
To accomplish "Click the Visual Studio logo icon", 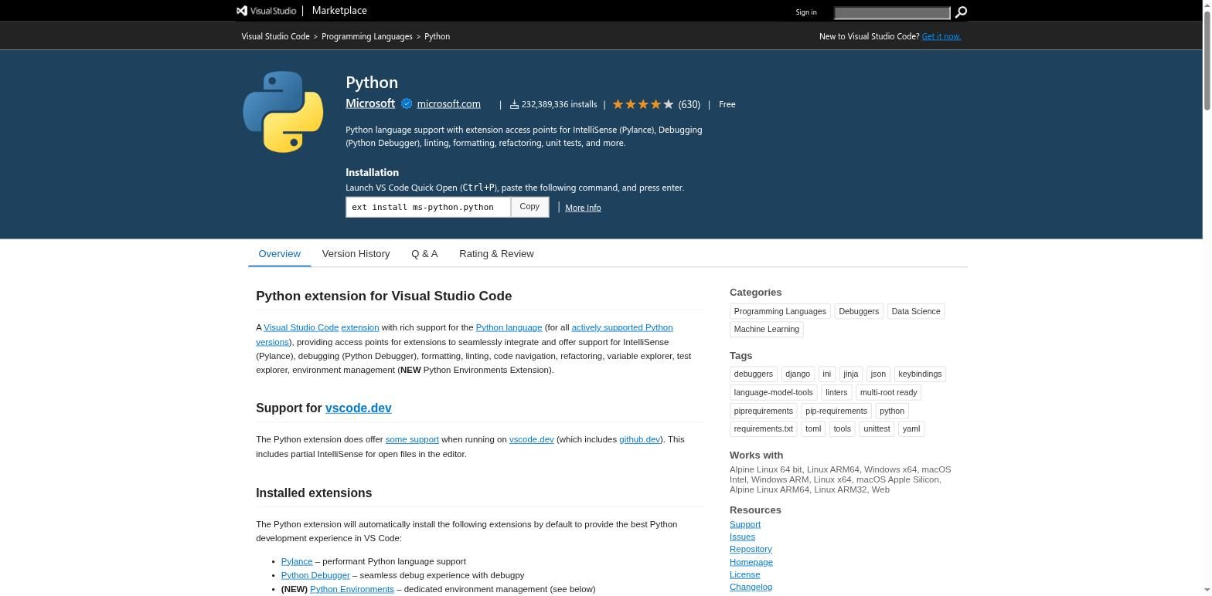I will [242, 11].
